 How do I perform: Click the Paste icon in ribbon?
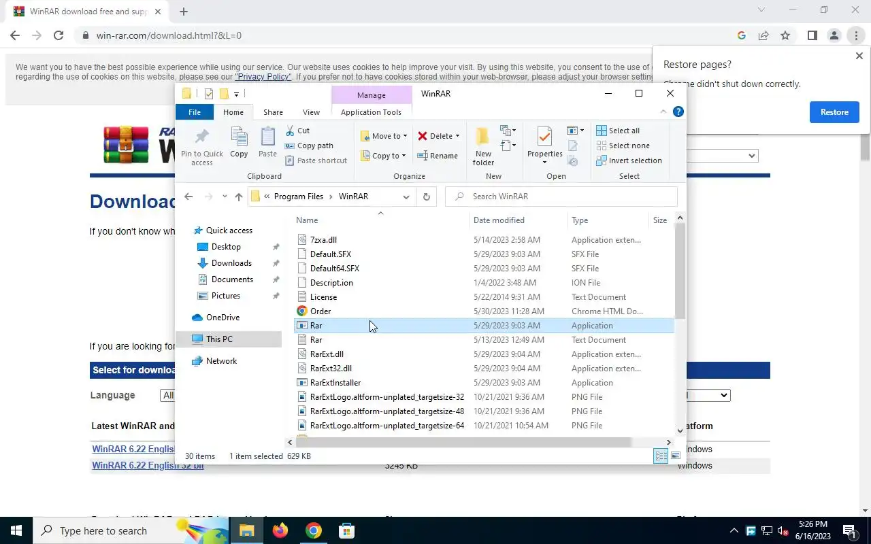(267, 137)
